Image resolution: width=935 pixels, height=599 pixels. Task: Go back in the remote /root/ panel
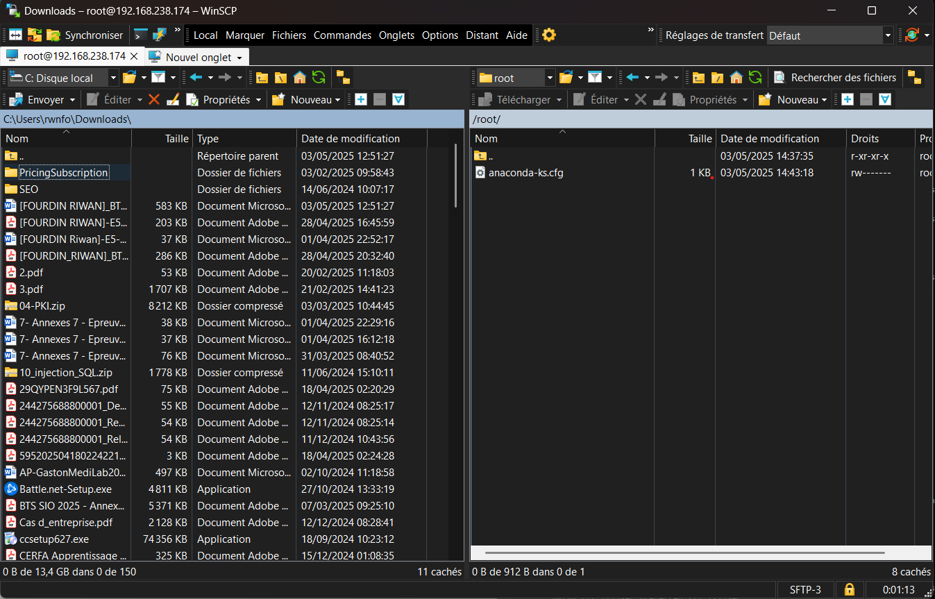[632, 78]
